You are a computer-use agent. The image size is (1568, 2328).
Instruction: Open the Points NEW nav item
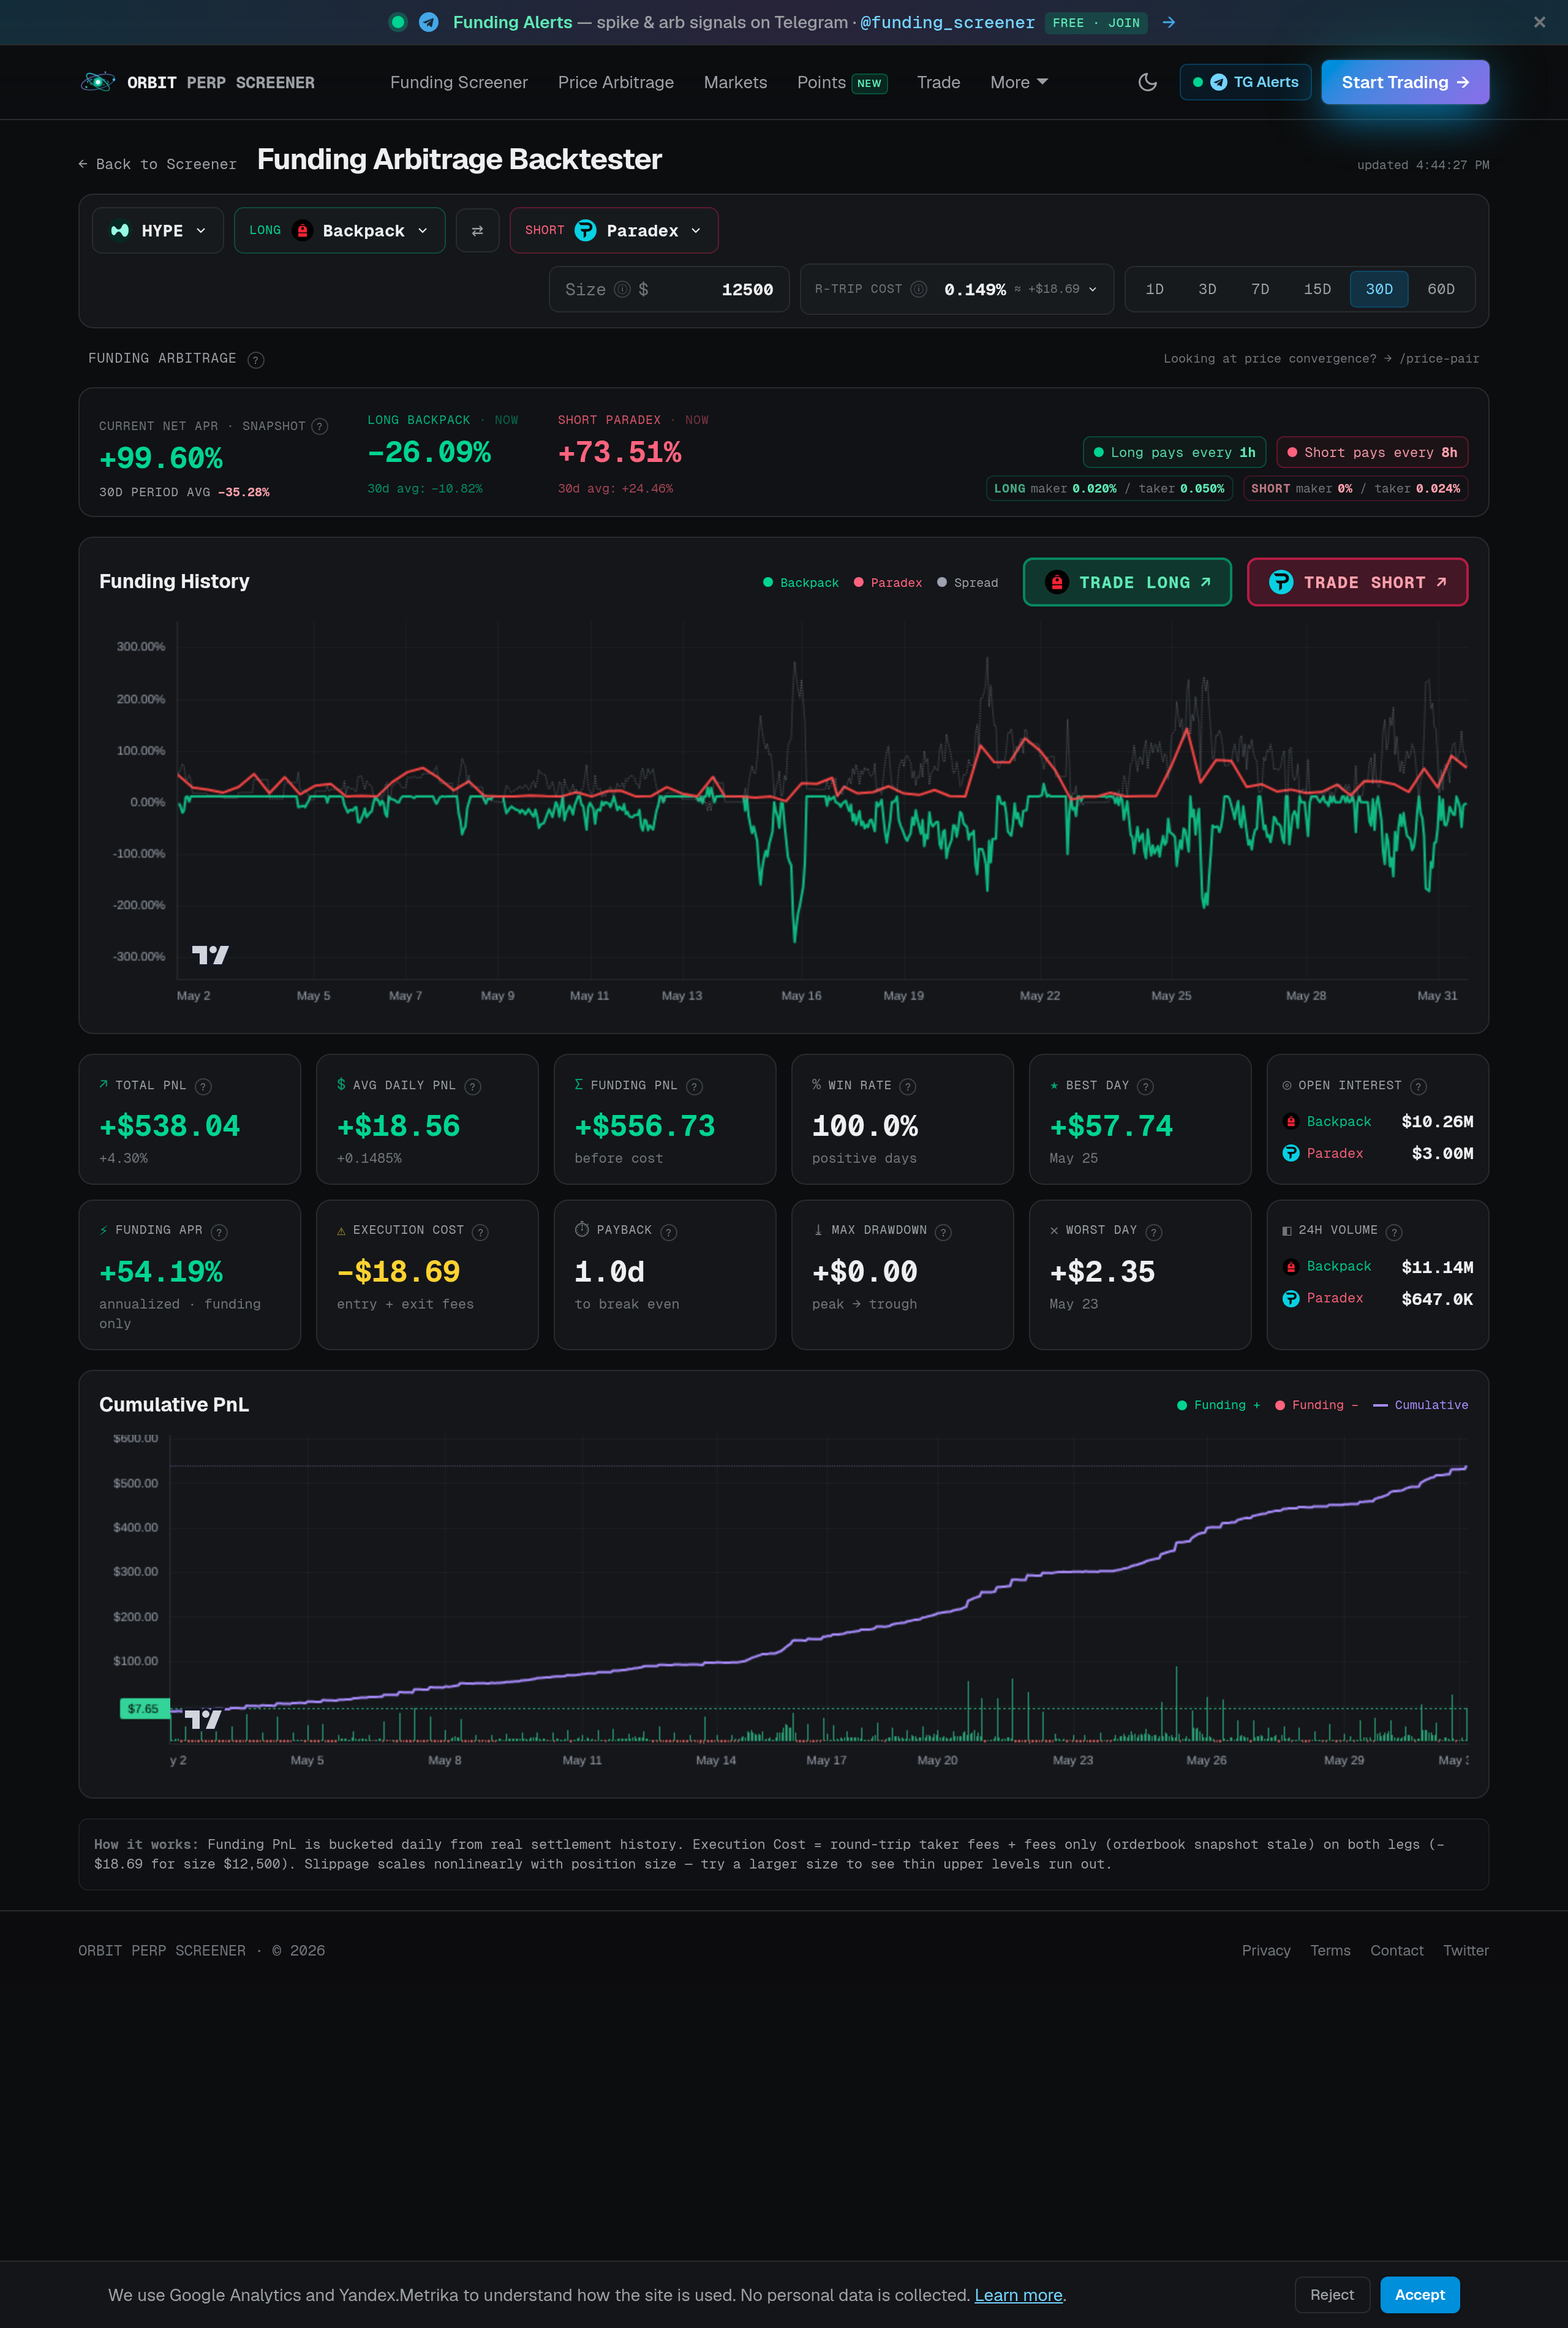click(x=842, y=82)
